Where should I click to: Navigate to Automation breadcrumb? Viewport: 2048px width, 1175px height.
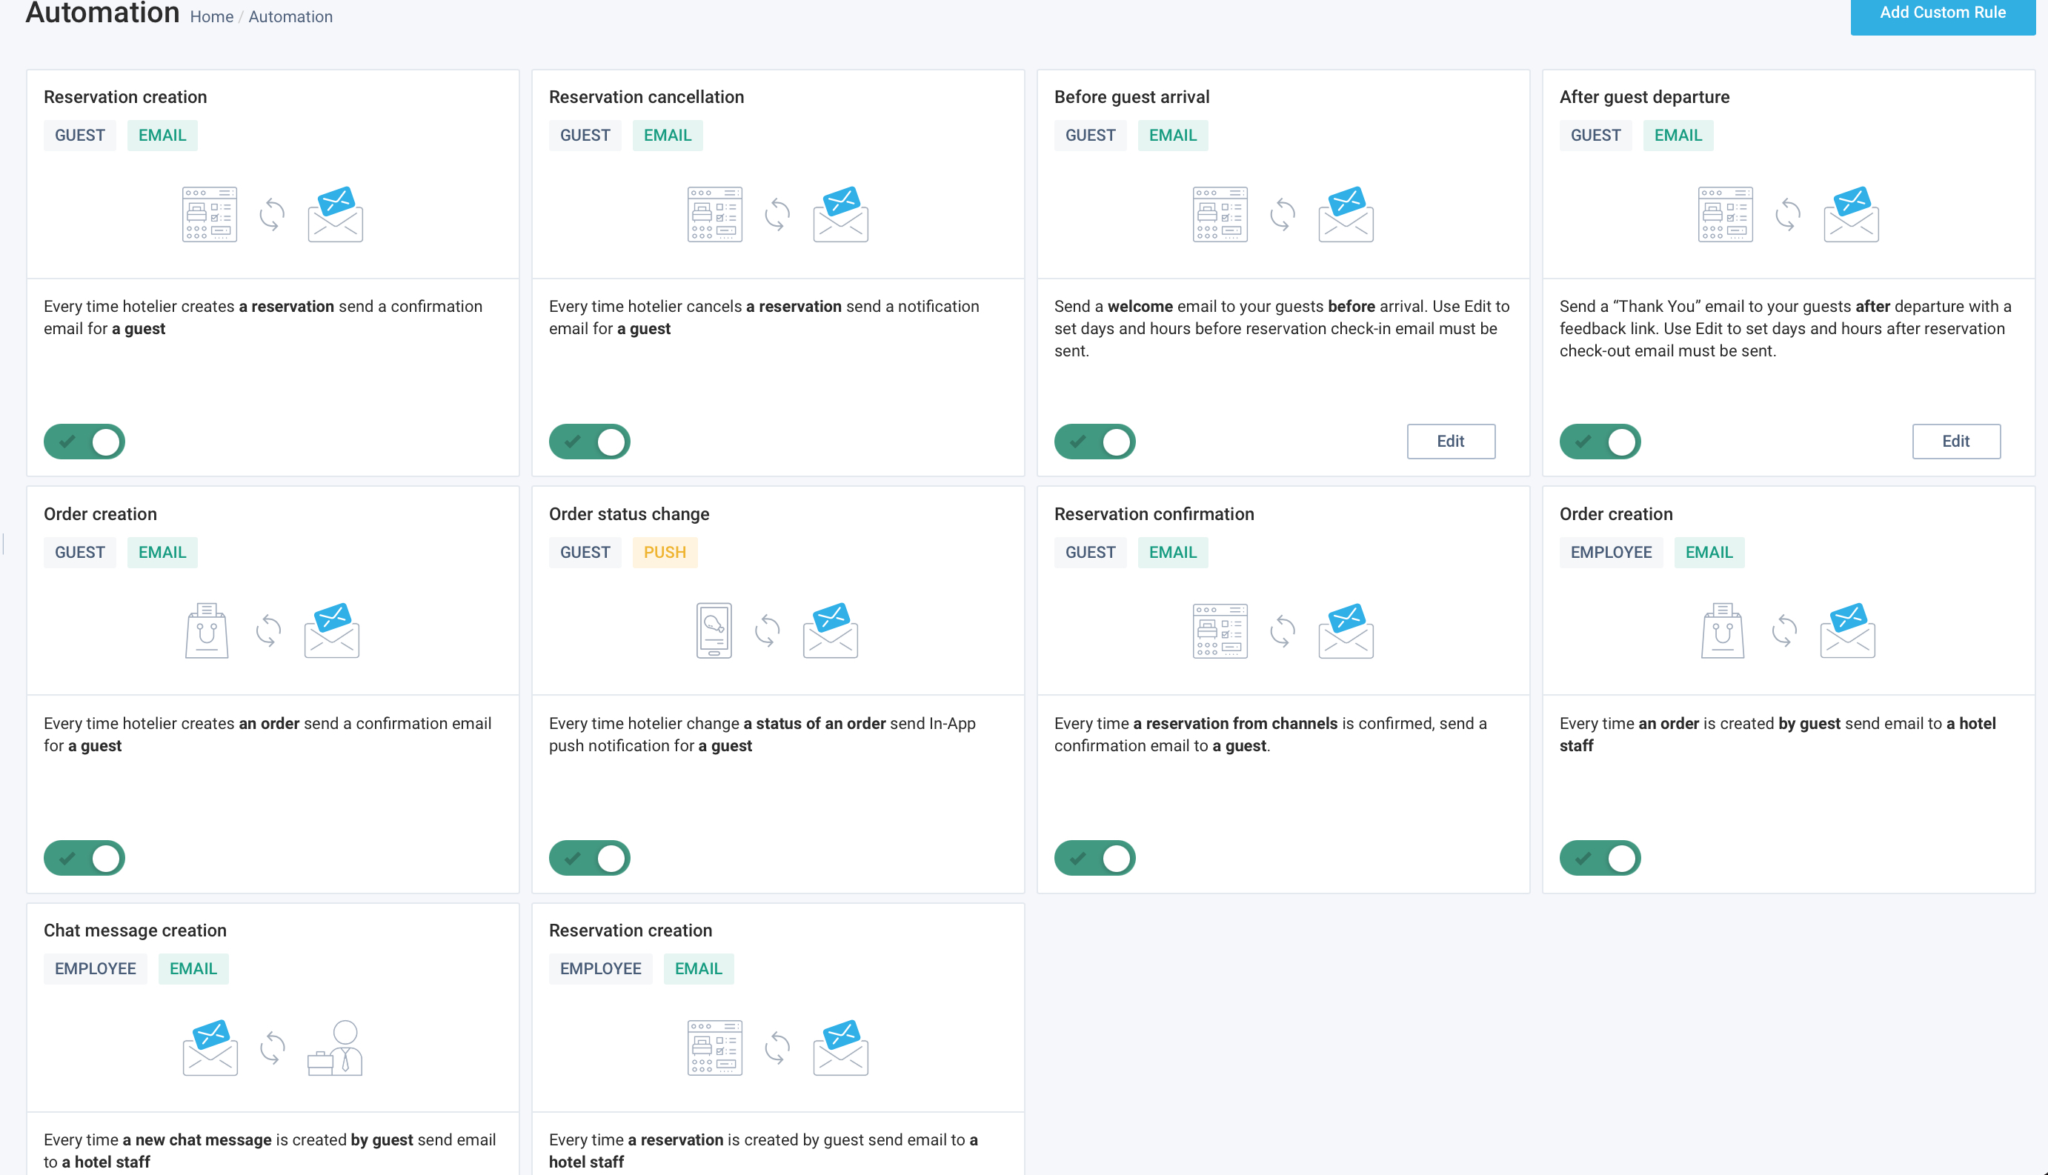290,17
